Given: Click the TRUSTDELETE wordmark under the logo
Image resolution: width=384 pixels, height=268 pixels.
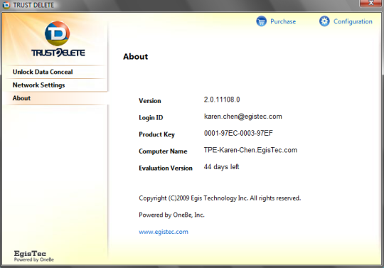Looking at the screenshot, I should click(58, 53).
